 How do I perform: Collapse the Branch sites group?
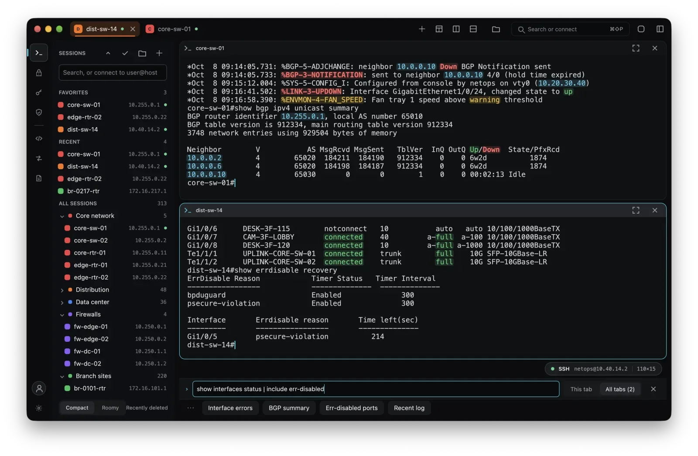[x=62, y=376]
